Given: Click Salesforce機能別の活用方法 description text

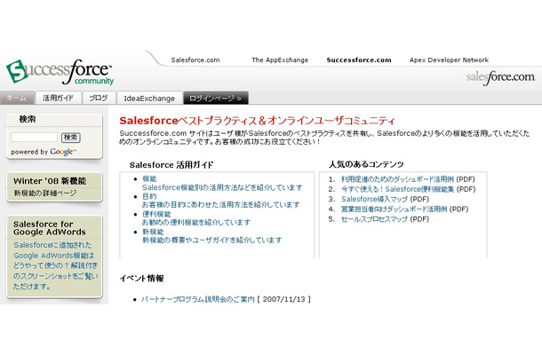Looking at the screenshot, I should [222, 187].
